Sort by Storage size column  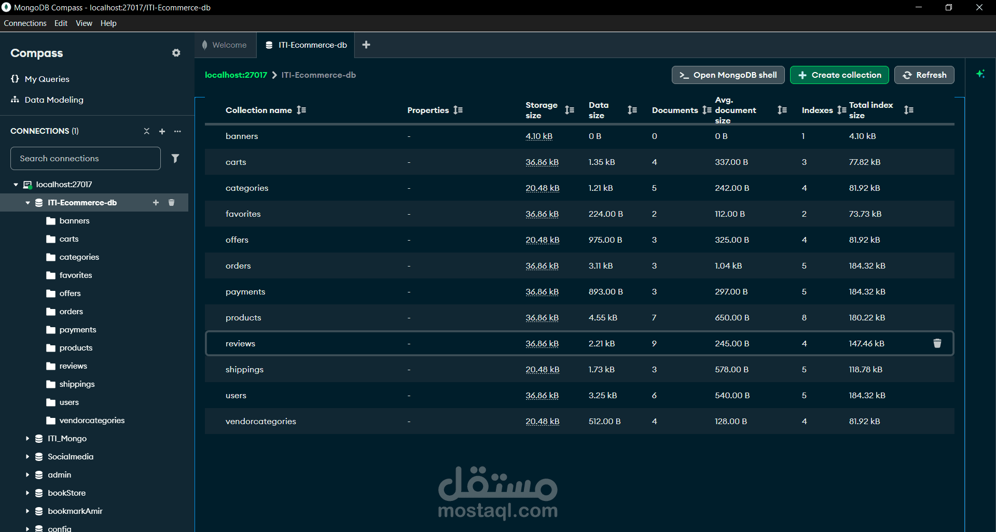click(x=570, y=110)
